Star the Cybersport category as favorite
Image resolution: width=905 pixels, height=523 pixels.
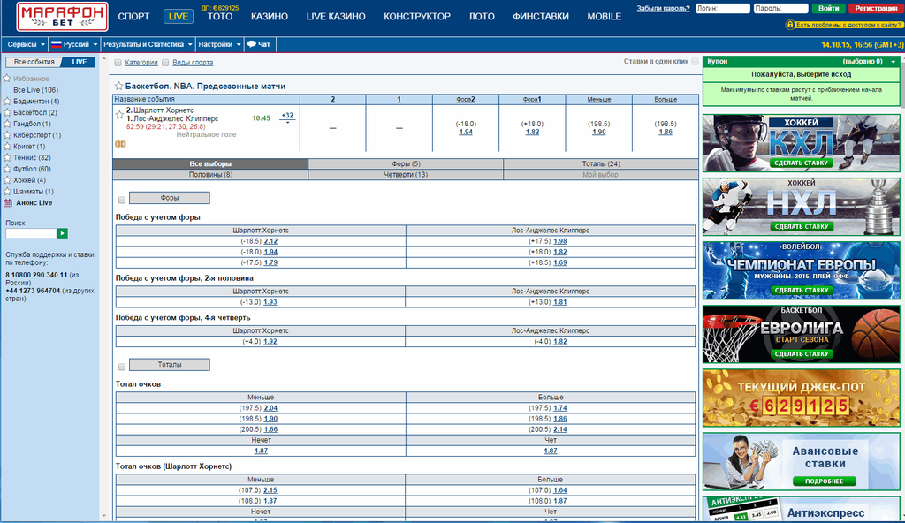(x=7, y=135)
